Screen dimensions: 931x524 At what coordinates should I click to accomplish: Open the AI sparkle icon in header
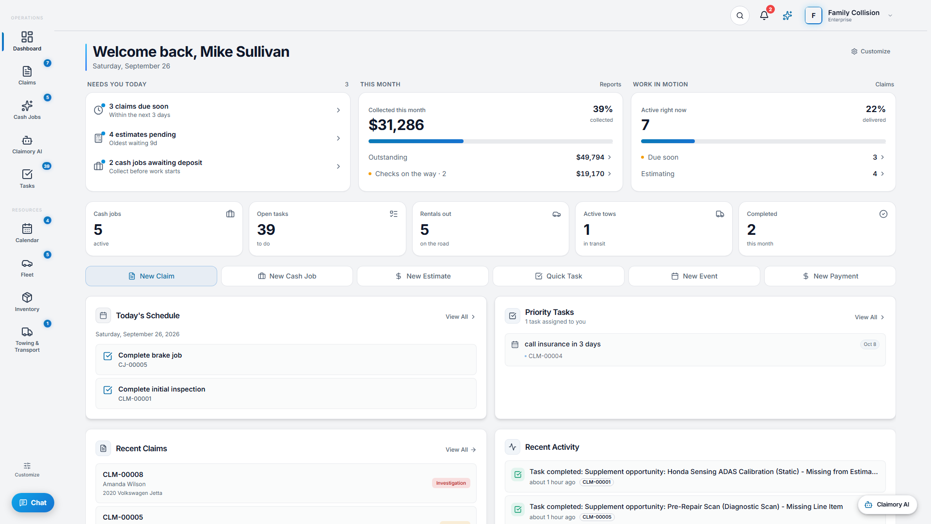pos(787,16)
